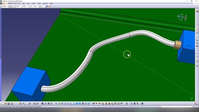Click the top icon in right toolbar
The image size is (199, 112).
coord(197,11)
